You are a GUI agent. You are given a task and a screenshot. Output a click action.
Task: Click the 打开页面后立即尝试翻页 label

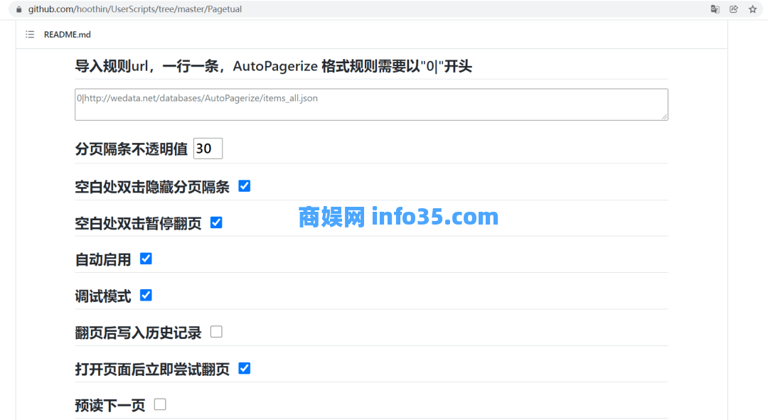pyautogui.click(x=152, y=369)
